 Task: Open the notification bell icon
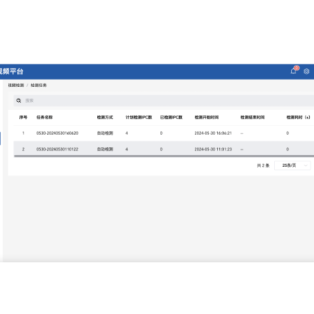click(x=293, y=71)
